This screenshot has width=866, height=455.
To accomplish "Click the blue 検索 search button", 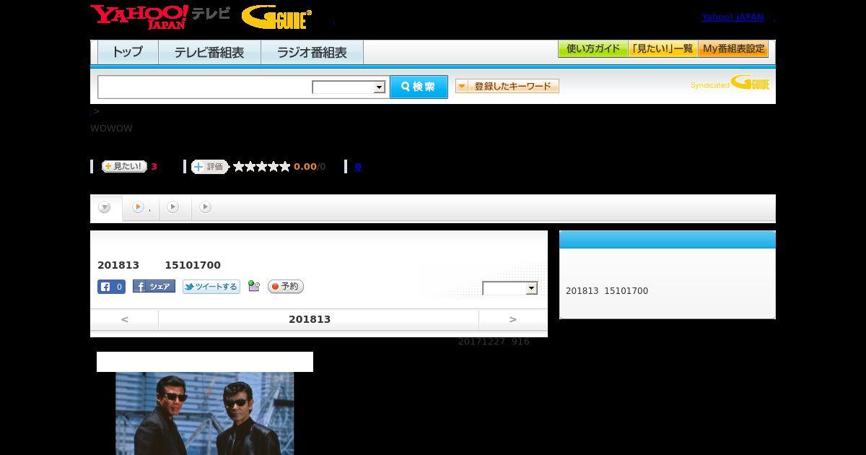I will click(419, 87).
